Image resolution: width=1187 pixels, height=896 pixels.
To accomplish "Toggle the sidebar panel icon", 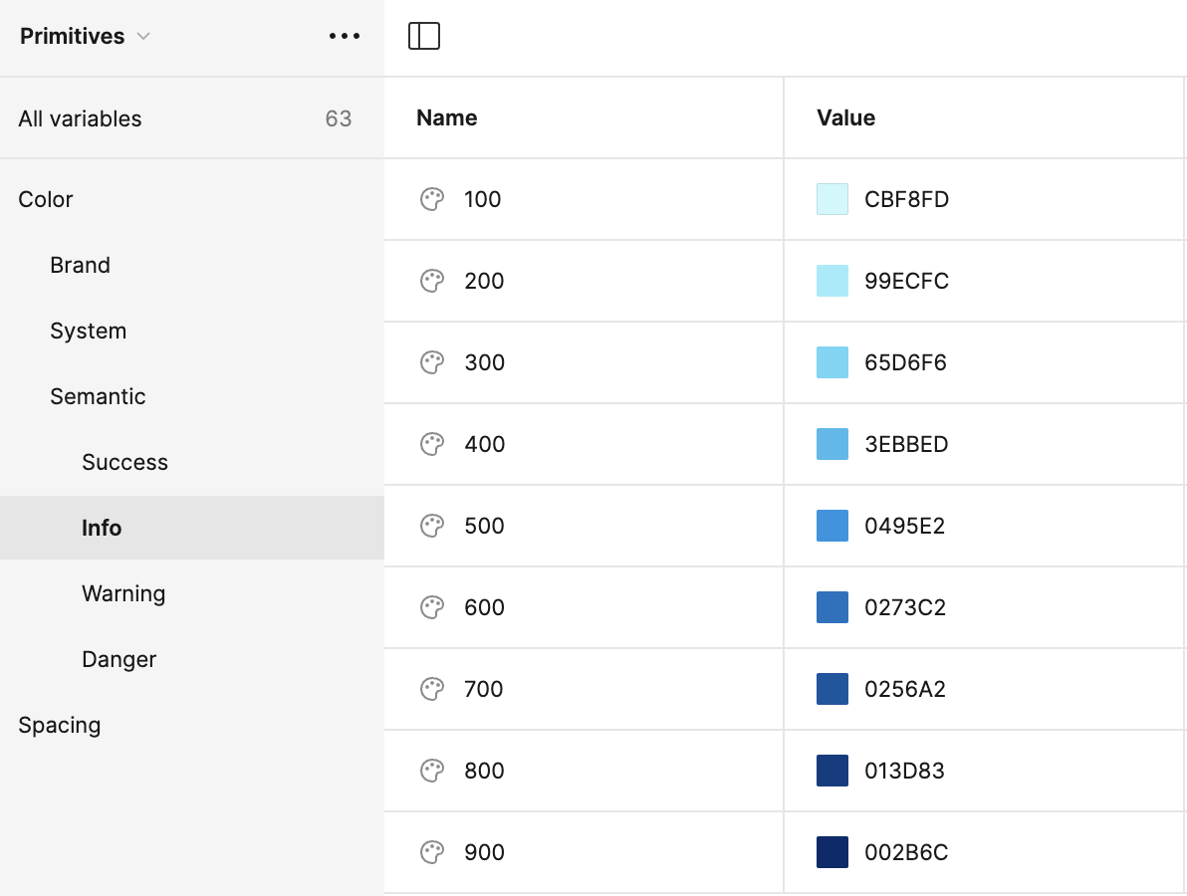I will point(424,37).
